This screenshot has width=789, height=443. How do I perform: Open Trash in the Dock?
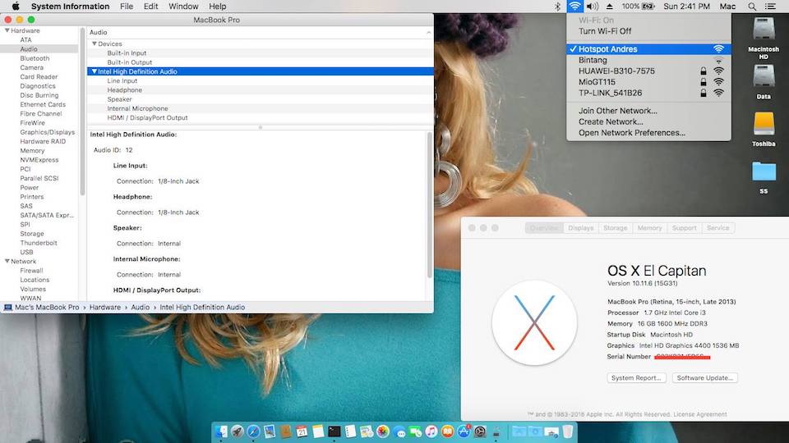tap(568, 432)
